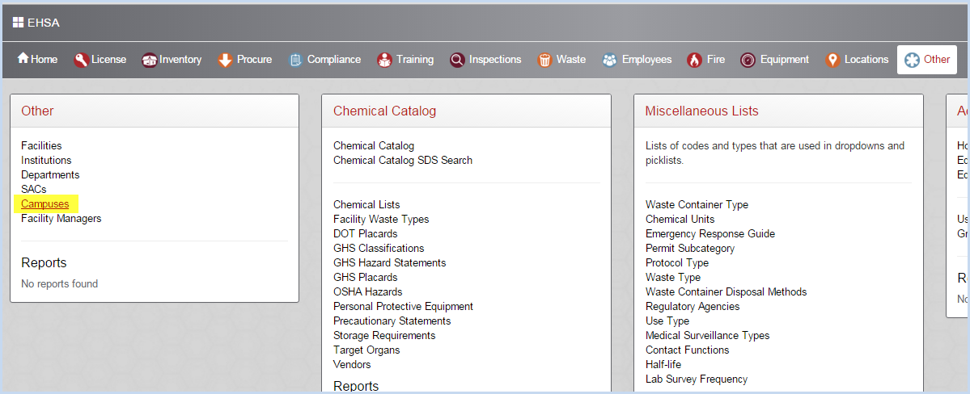
Task: Click the Compliance clipboard icon
Action: [x=296, y=60]
